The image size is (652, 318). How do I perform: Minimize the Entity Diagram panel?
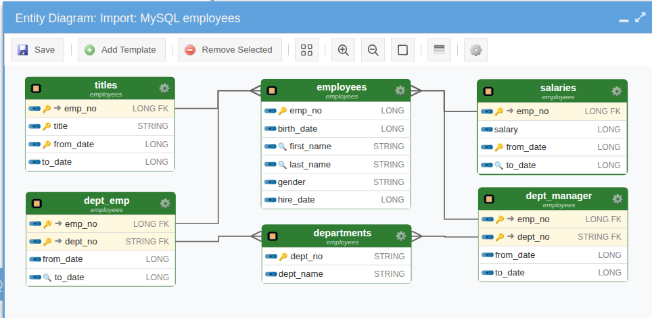[624, 20]
